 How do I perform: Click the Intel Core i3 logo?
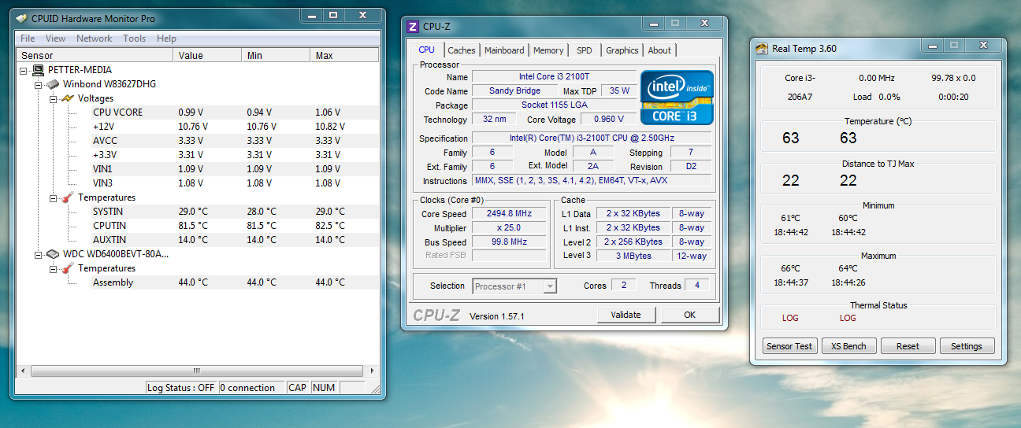pyautogui.click(x=677, y=98)
